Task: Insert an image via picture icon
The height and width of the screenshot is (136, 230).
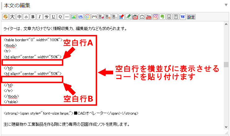Action: click(74, 17)
